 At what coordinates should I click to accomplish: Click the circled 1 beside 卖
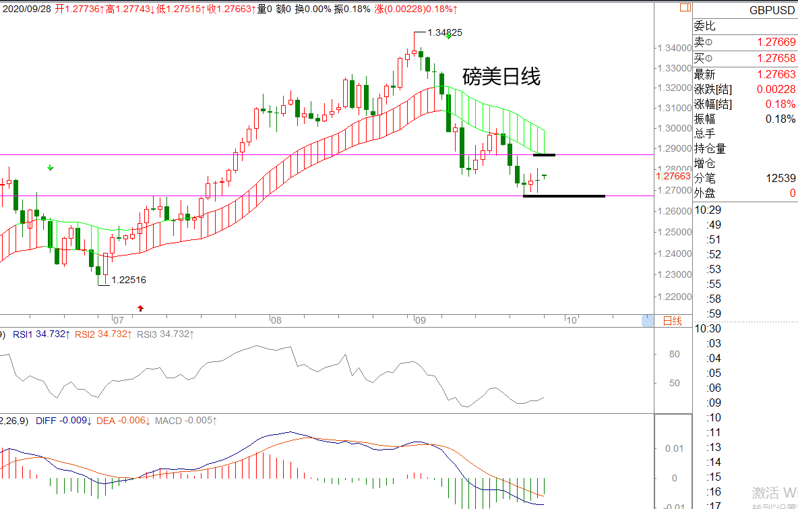(x=709, y=42)
